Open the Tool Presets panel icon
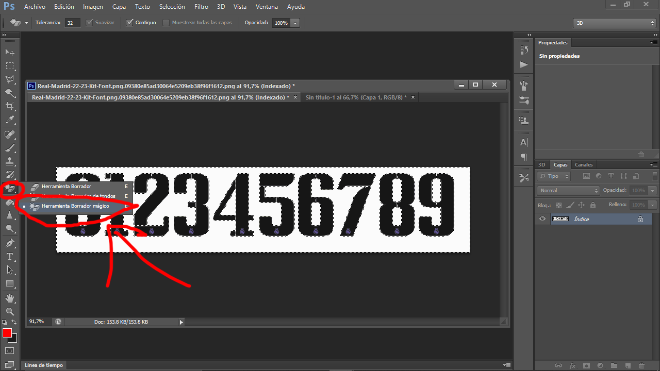Screen dimensions: 660x371 point(524,178)
